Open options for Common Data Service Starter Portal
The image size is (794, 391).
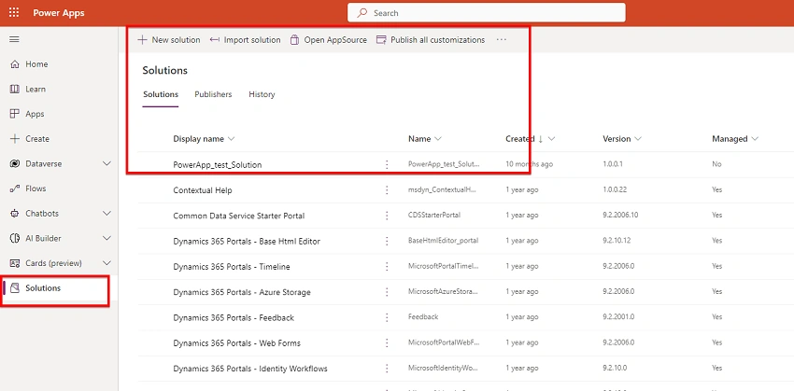387,216
